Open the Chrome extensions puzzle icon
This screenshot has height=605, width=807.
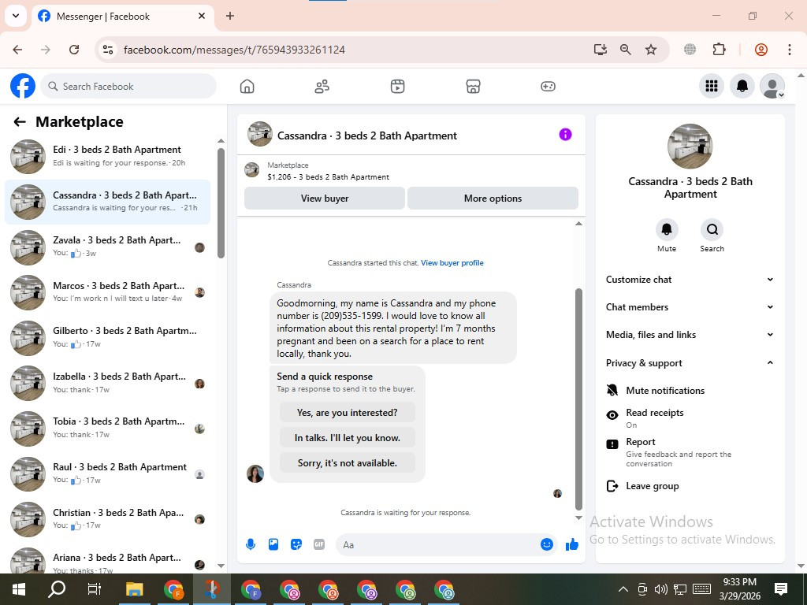pos(719,50)
